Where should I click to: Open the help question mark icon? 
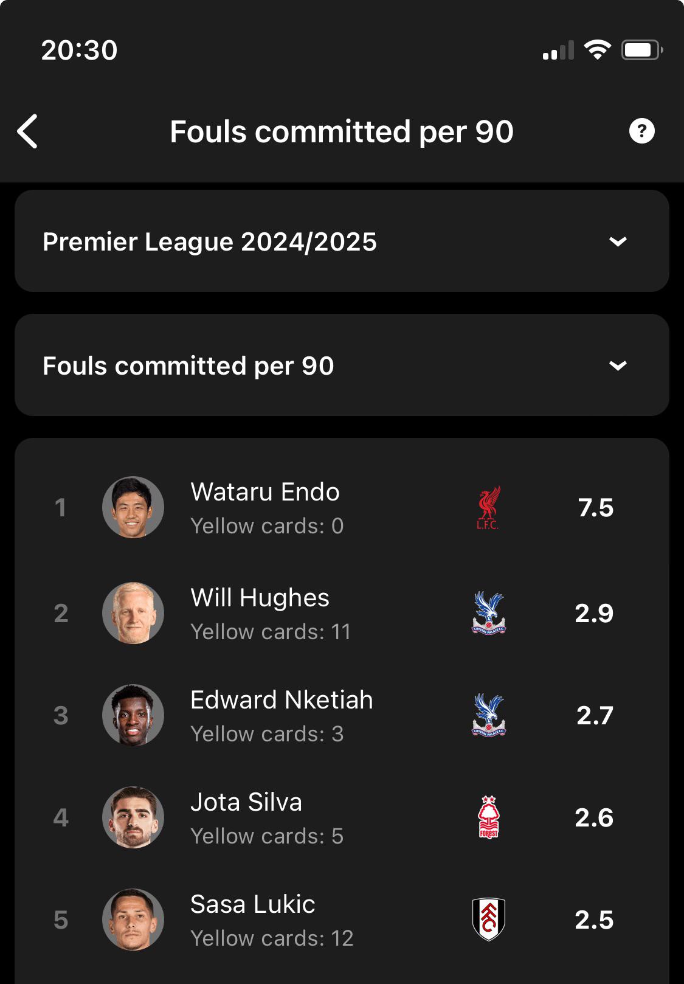641,131
